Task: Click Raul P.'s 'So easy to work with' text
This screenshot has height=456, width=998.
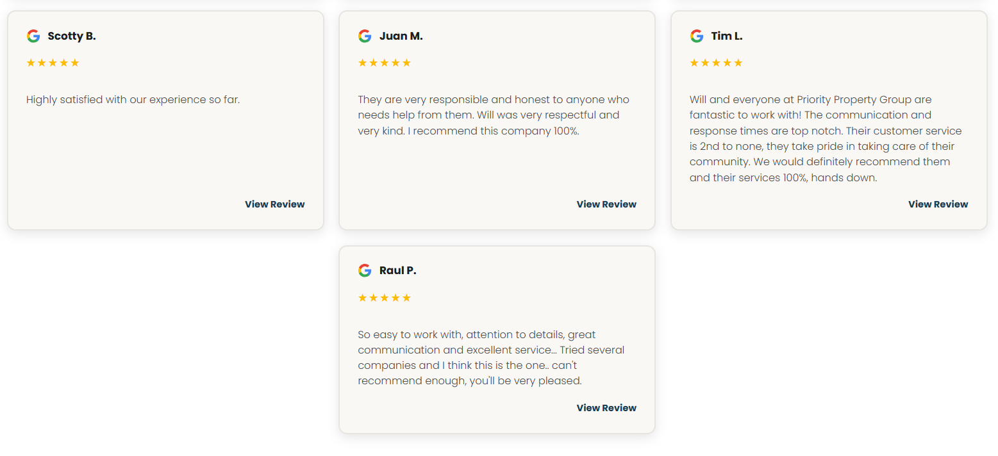Action: [x=491, y=357]
